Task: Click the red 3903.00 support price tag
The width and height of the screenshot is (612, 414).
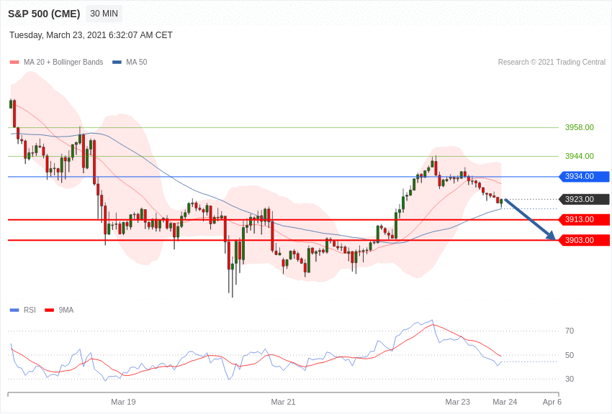Action: pos(585,240)
